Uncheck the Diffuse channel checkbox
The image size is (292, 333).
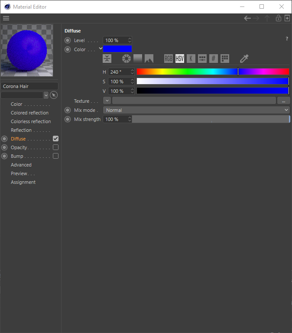(x=55, y=138)
